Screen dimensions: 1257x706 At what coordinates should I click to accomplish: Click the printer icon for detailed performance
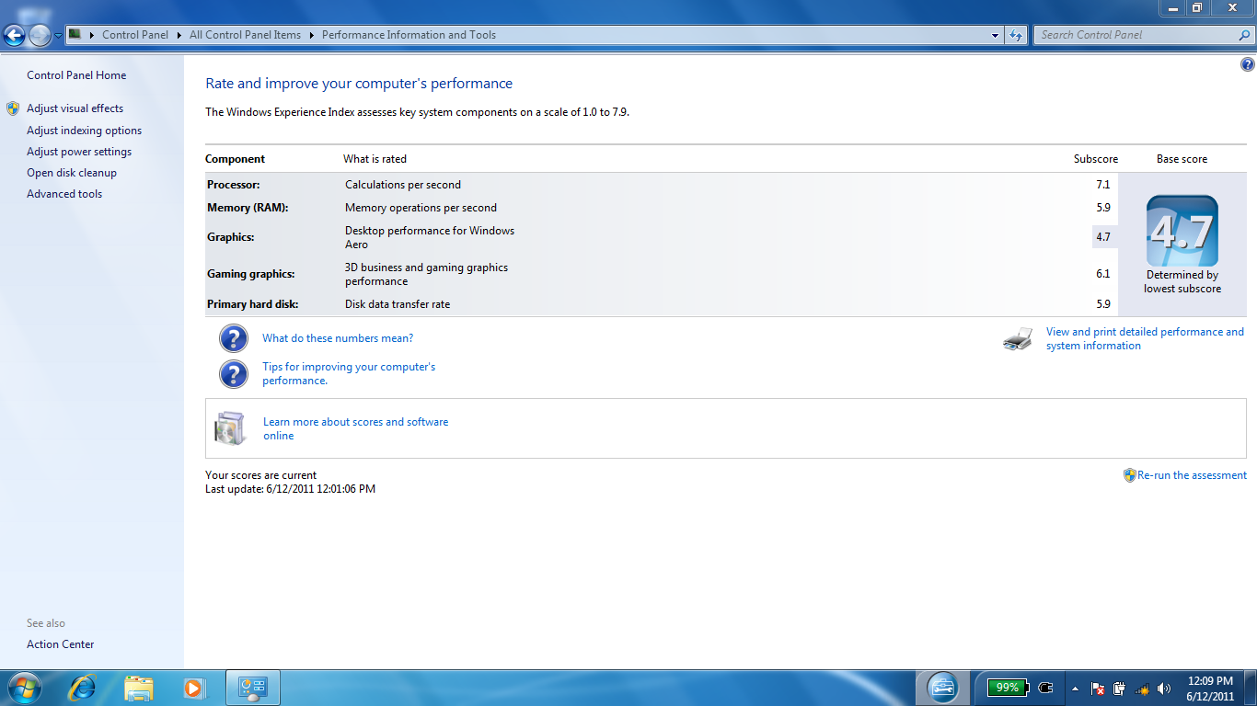pyautogui.click(x=1018, y=339)
